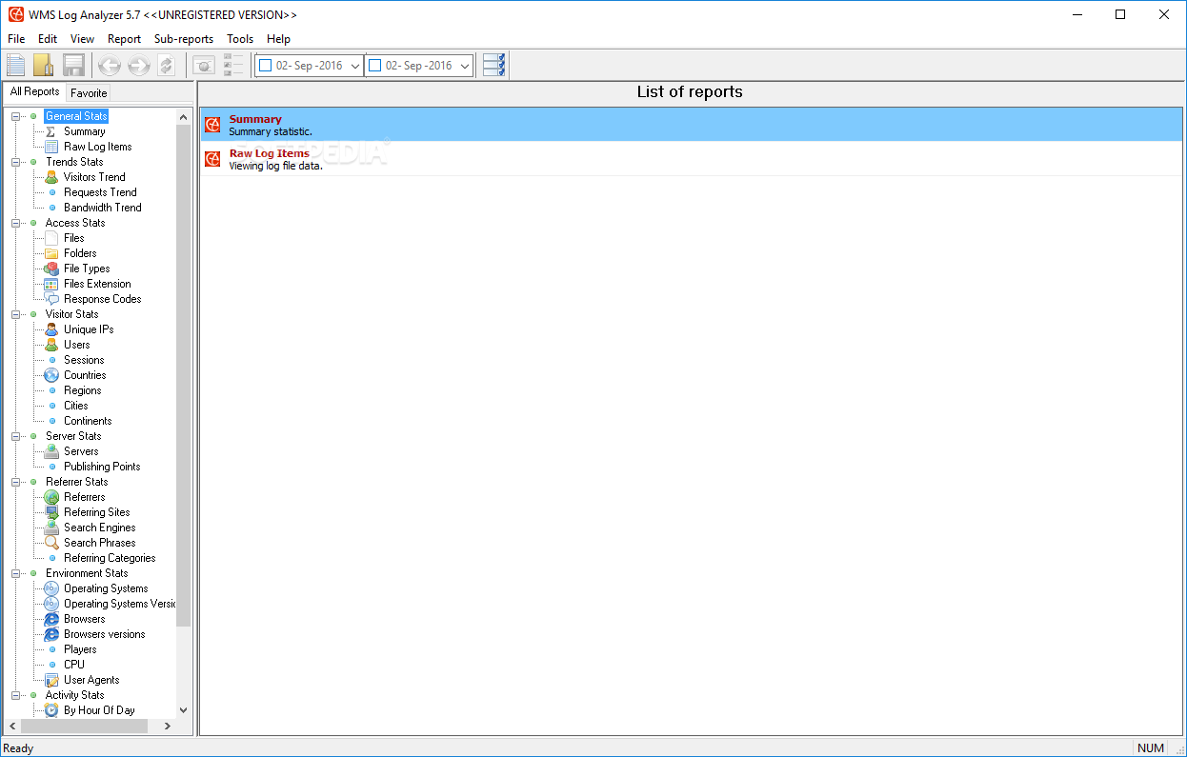Click the list view toolbar icon
This screenshot has width=1187, height=757.
233,65
